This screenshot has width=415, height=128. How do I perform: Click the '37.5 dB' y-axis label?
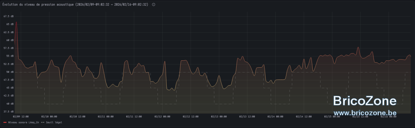[x=9, y=111]
